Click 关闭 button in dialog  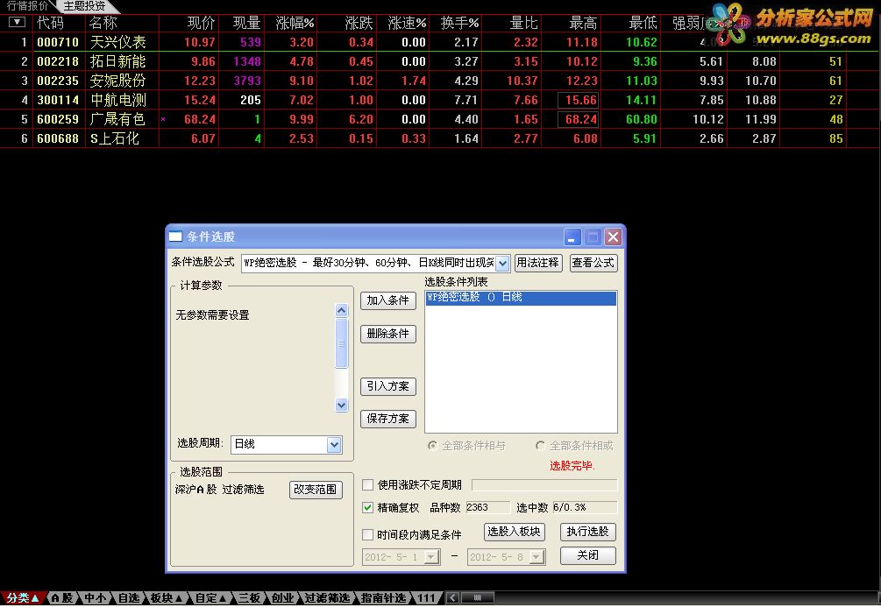(x=587, y=555)
